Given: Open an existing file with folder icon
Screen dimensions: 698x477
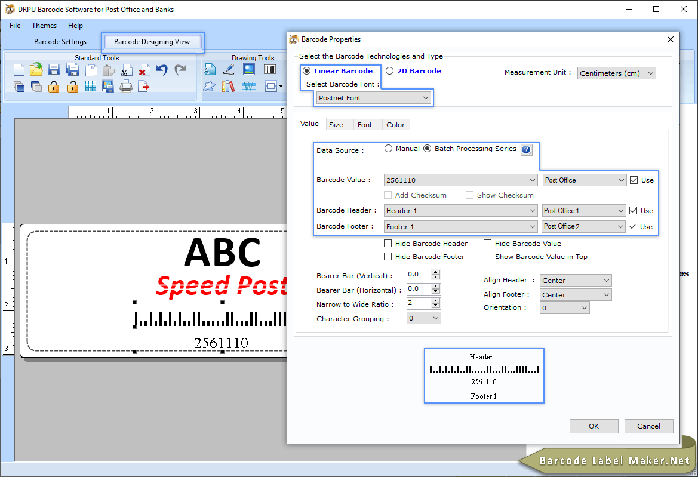Looking at the screenshot, I should tap(36, 69).
